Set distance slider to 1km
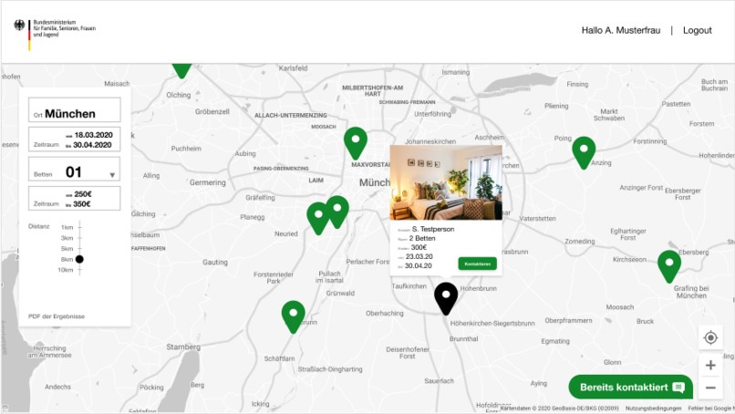735x414 pixels. (x=79, y=227)
